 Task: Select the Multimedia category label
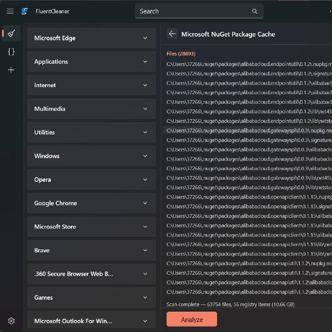[50, 109]
